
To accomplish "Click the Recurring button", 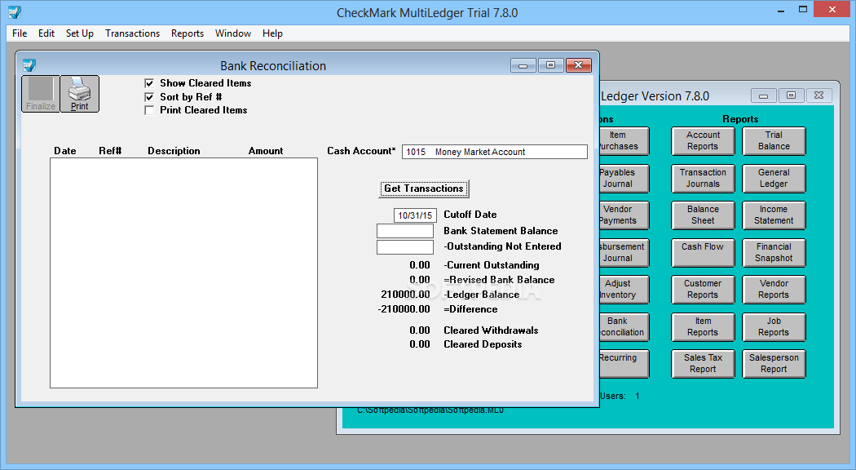I will coord(624,364).
